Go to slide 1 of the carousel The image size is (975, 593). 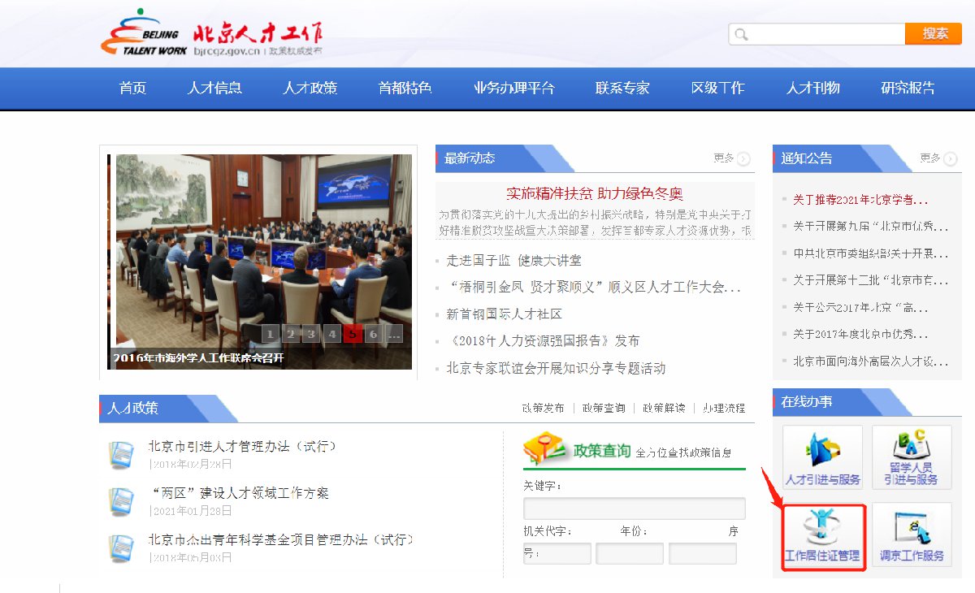pyautogui.click(x=270, y=334)
